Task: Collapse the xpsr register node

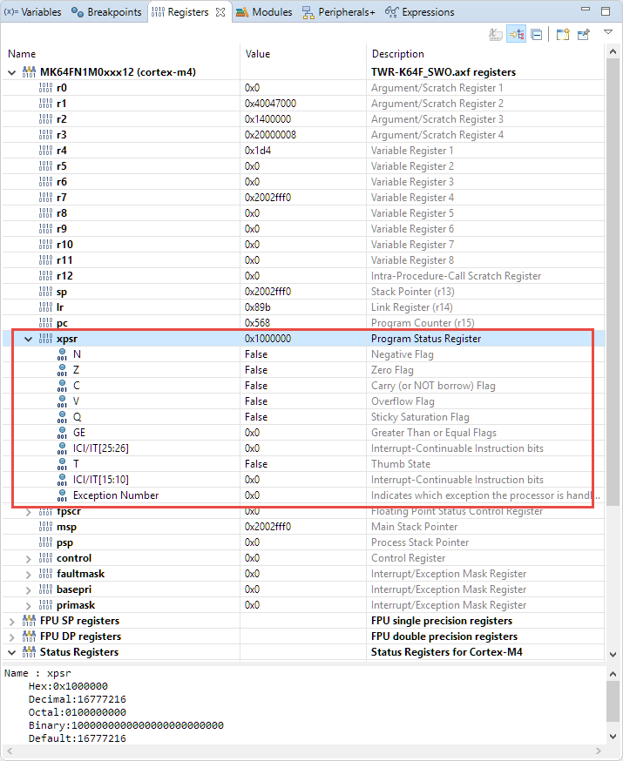Action: point(28,339)
